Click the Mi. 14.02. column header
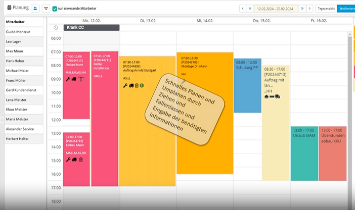This screenshot has width=355, height=210. point(205,21)
